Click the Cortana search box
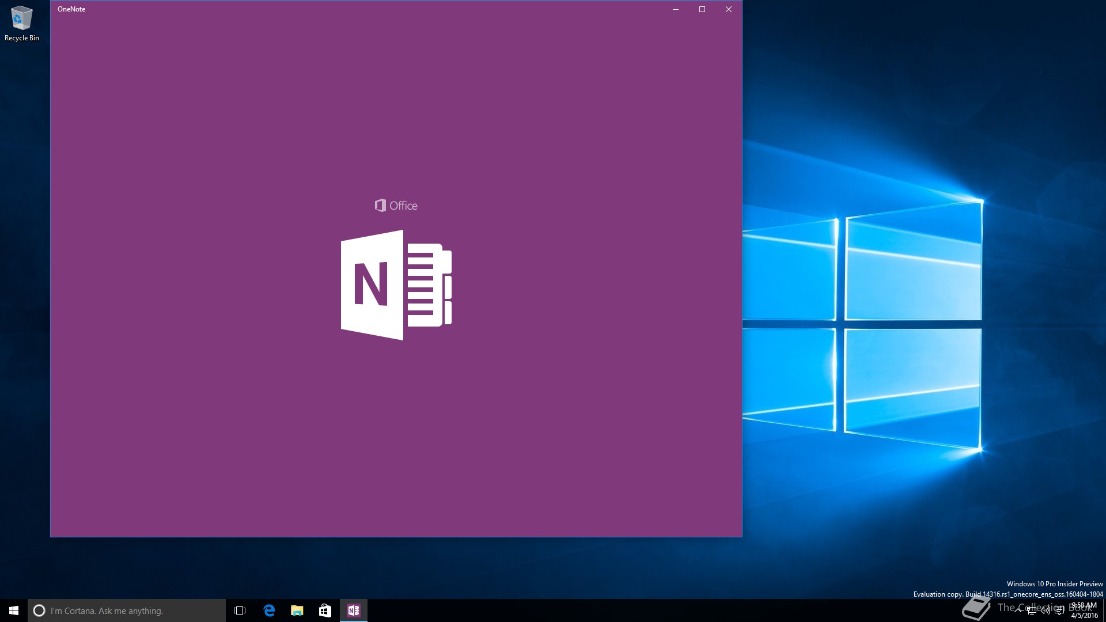 click(127, 610)
